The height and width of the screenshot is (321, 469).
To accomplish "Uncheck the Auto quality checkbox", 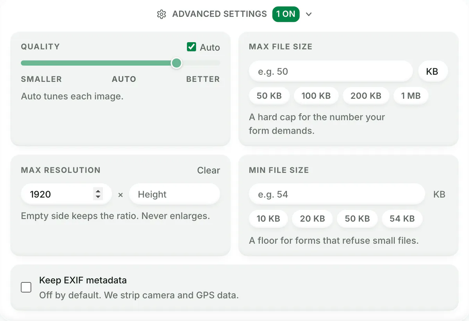I will click(192, 47).
